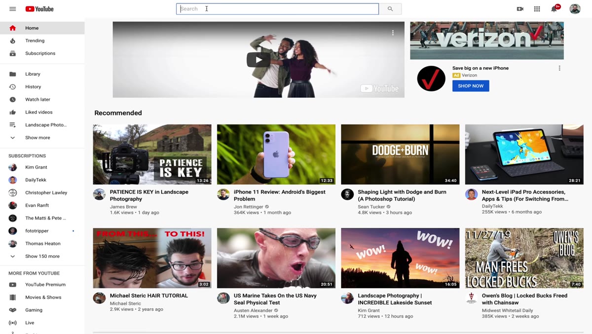Open Movies & Shows

point(42,297)
